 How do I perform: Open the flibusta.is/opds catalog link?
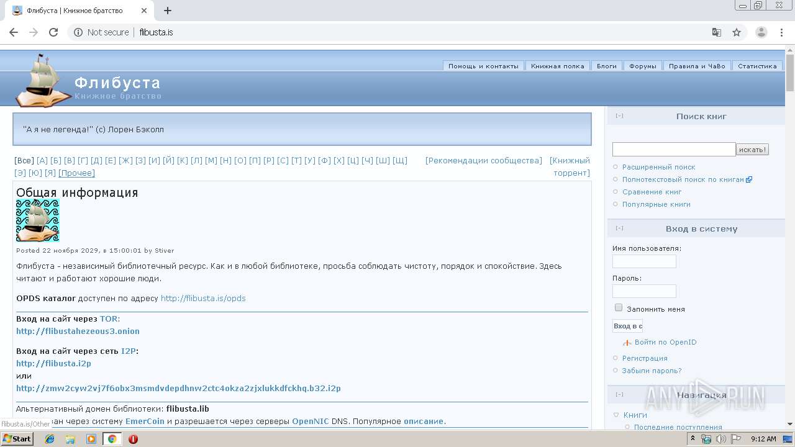click(x=203, y=298)
